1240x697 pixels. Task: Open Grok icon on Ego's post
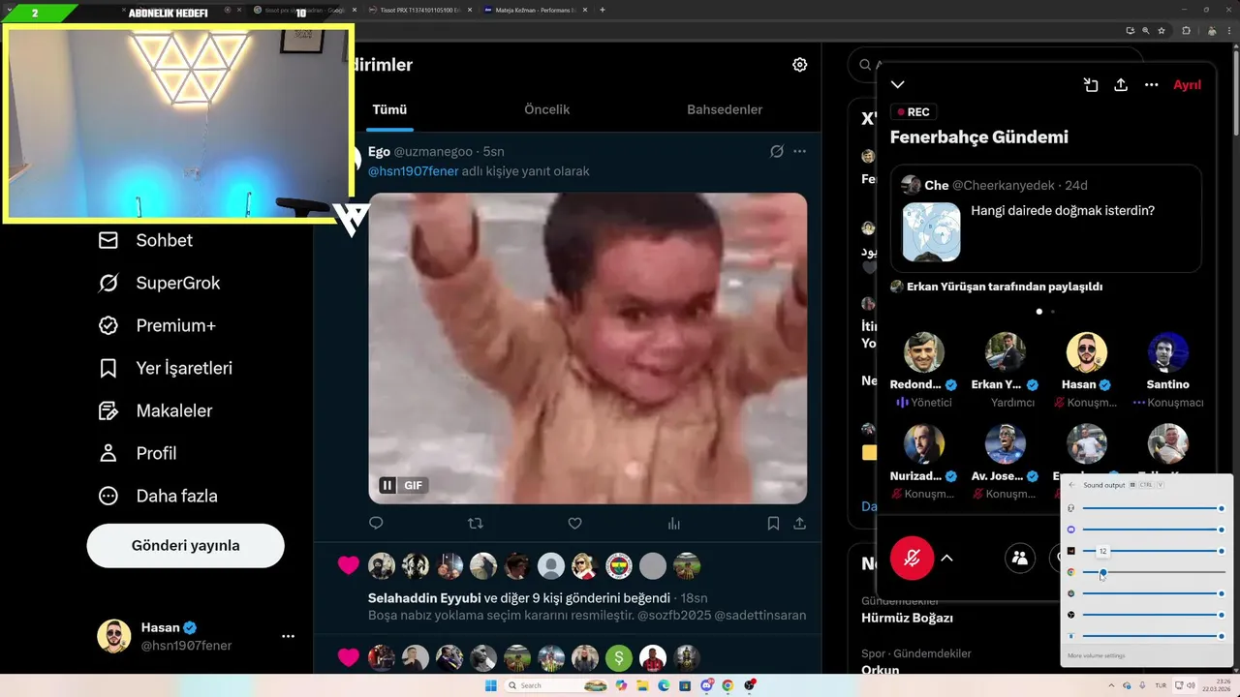tap(776, 151)
